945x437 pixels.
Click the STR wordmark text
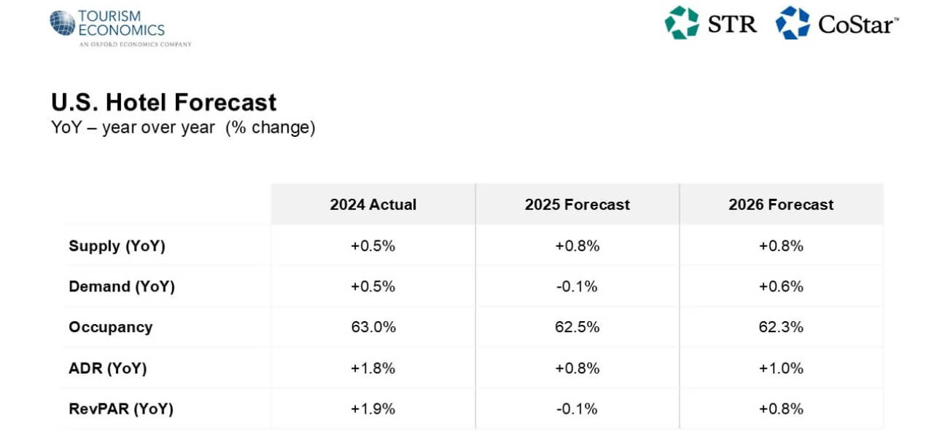click(x=732, y=24)
